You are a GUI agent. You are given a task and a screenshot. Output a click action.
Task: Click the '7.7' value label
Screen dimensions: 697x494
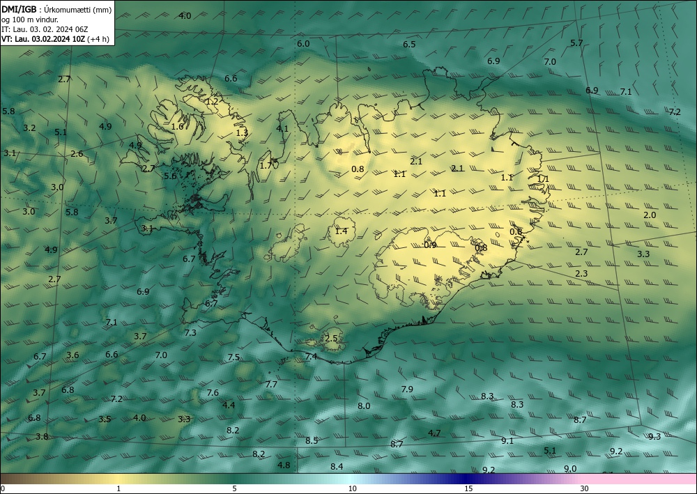(271, 385)
